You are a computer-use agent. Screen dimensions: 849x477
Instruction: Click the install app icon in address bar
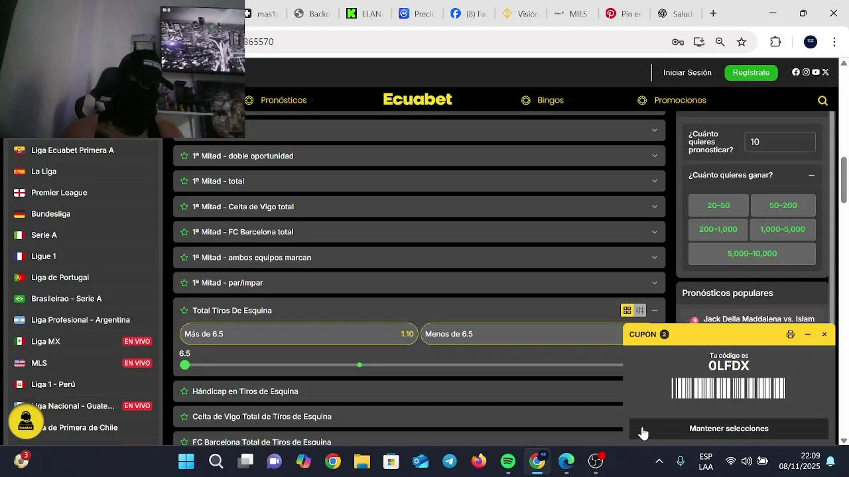coord(699,42)
